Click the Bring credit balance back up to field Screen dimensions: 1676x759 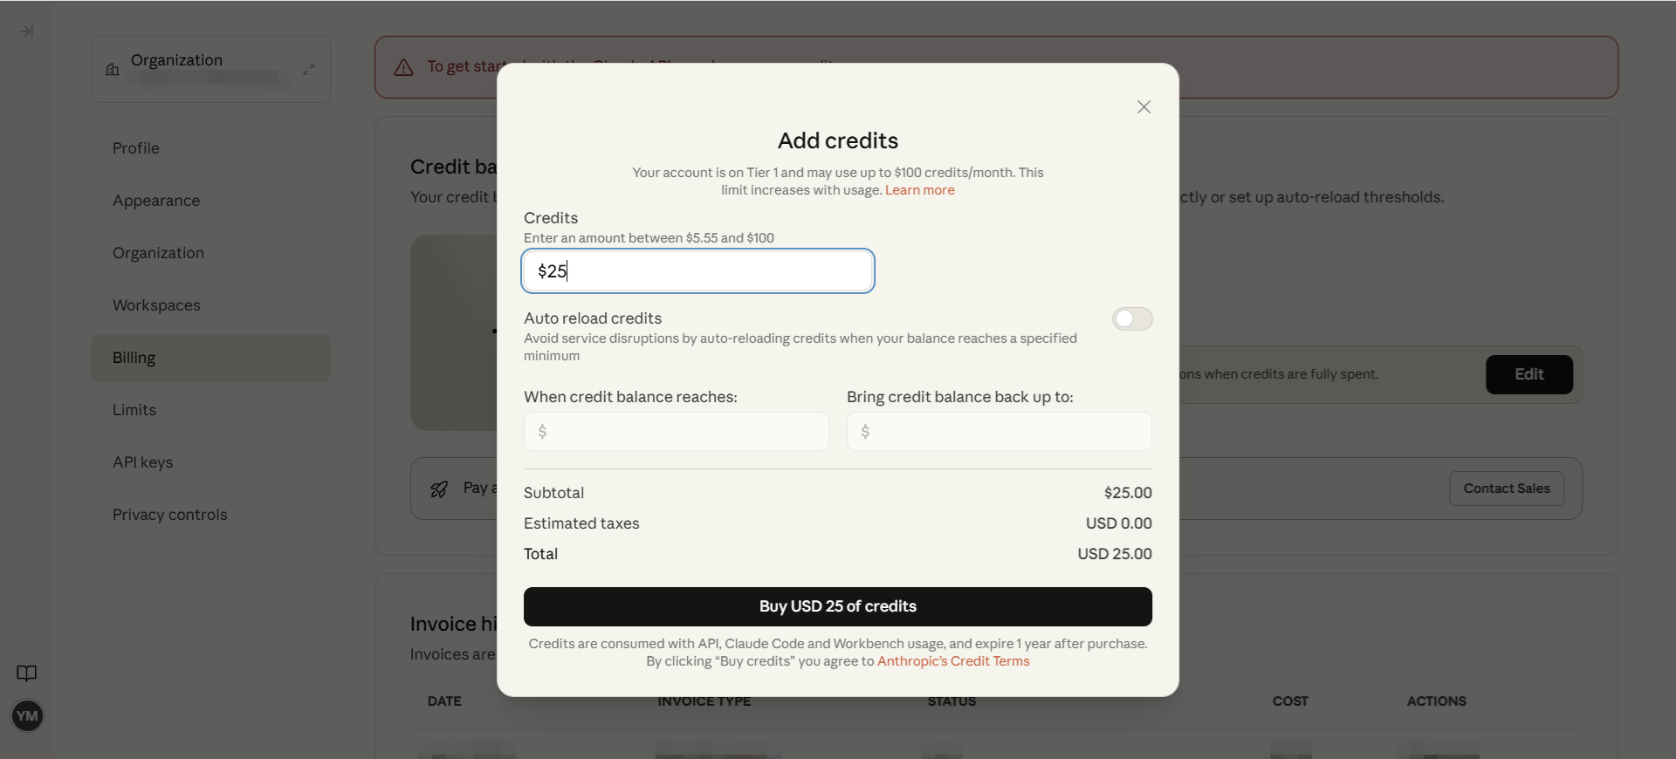click(x=999, y=432)
